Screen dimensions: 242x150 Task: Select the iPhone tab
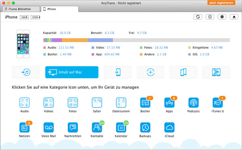[60, 9]
